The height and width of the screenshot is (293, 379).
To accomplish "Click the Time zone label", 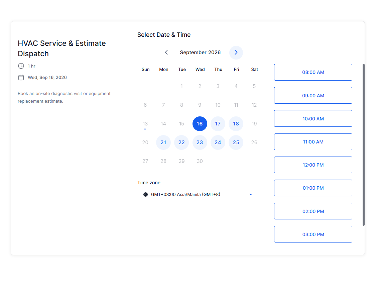I will tap(149, 183).
